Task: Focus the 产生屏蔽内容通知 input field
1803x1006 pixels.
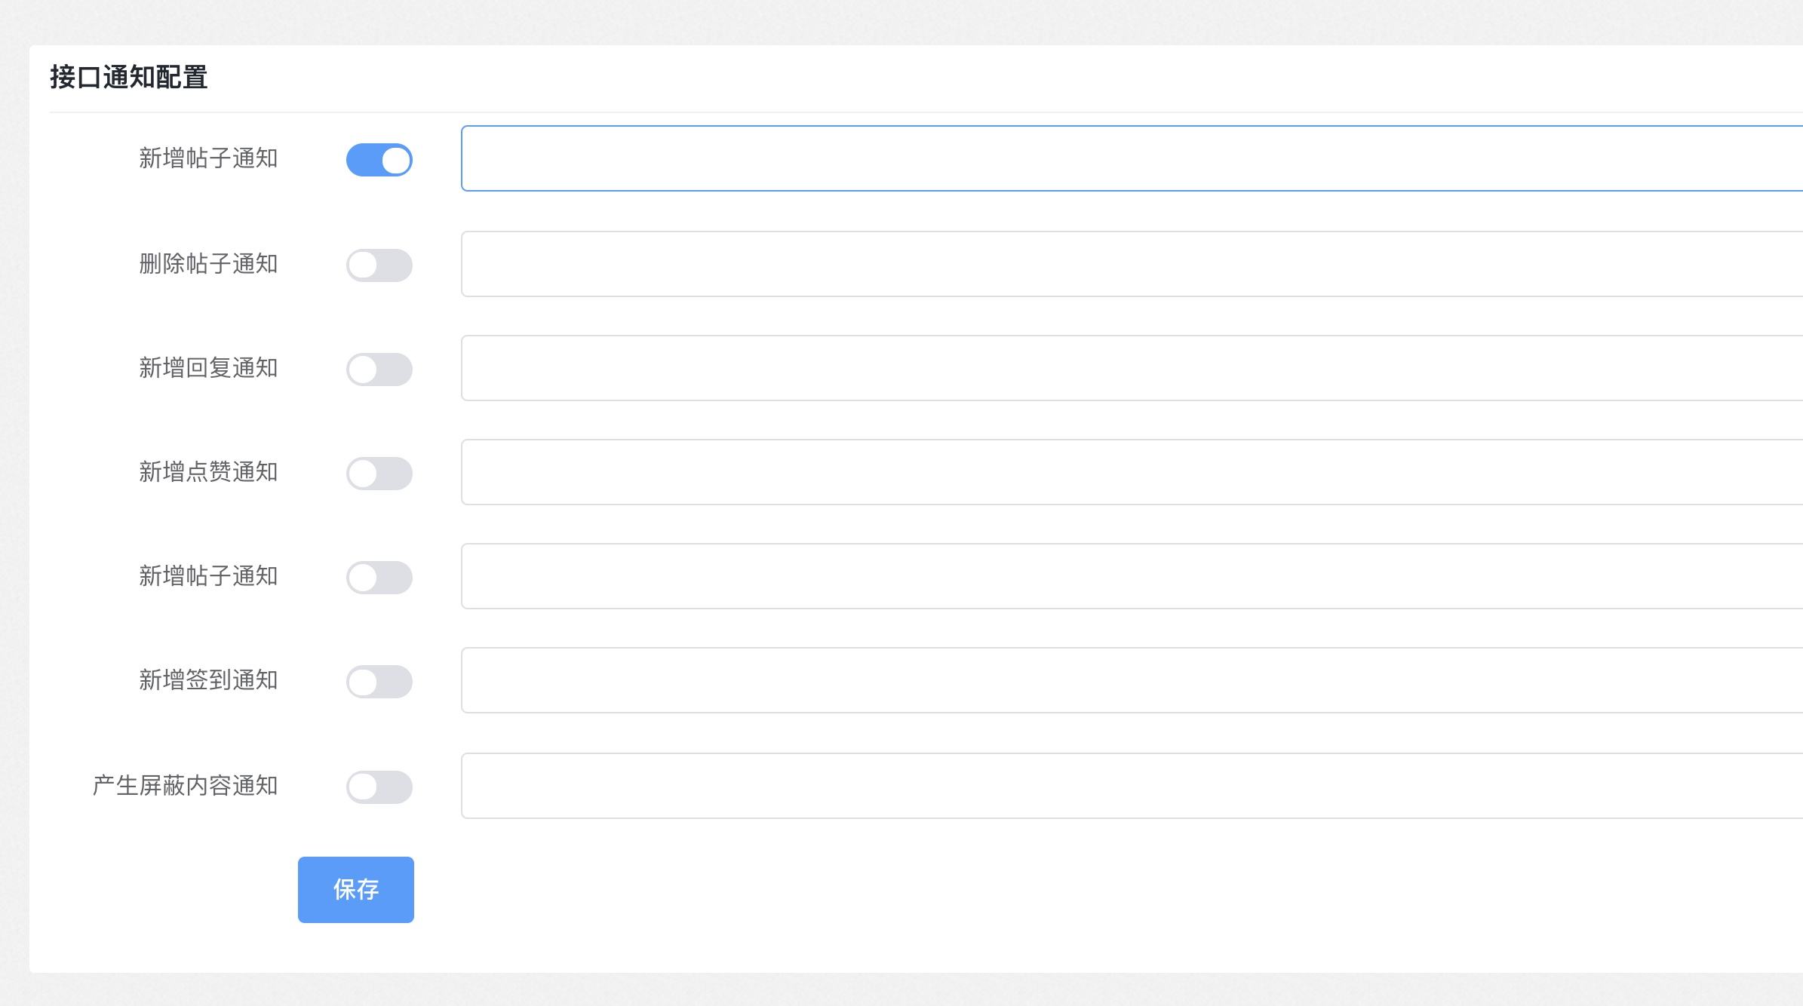Action: [x=1132, y=786]
